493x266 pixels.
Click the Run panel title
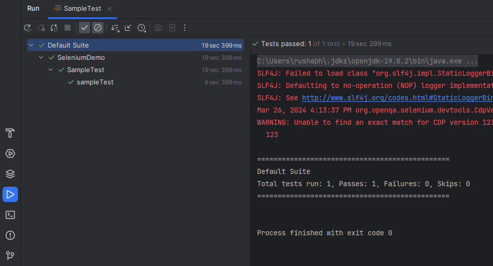(x=33, y=9)
